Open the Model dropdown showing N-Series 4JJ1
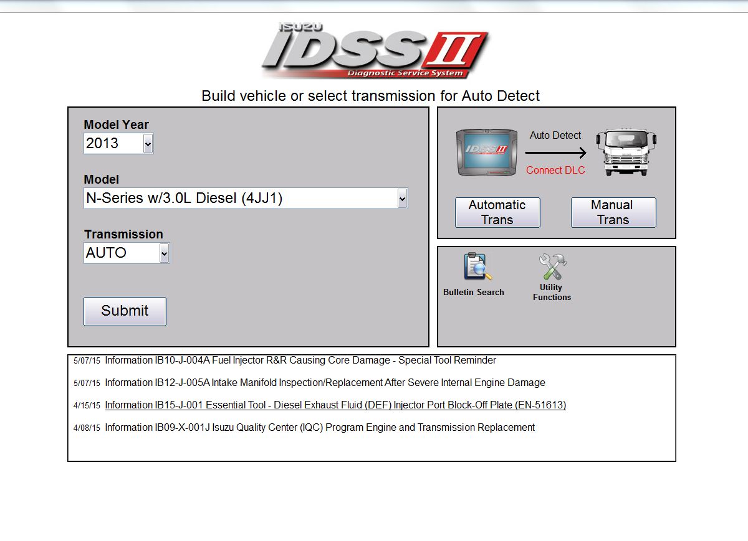The height and width of the screenshot is (541, 748). [401, 199]
